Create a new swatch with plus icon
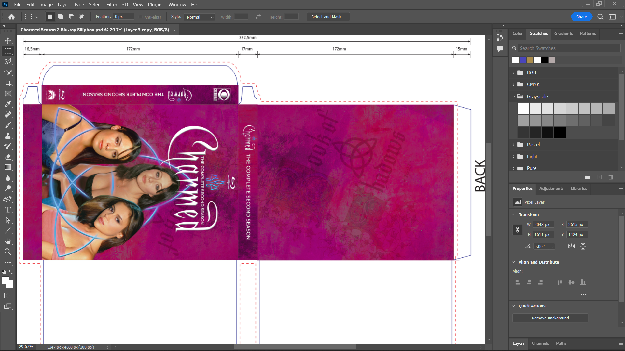 click(599, 177)
